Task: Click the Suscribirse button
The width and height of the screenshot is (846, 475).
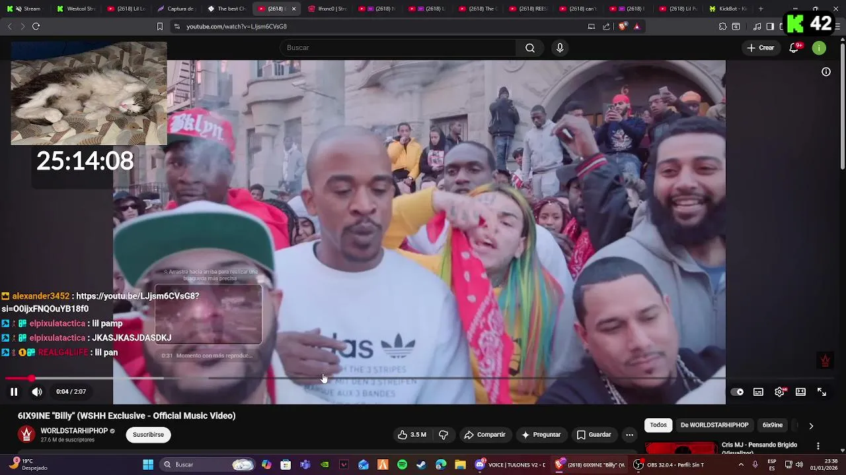Action: (148, 435)
